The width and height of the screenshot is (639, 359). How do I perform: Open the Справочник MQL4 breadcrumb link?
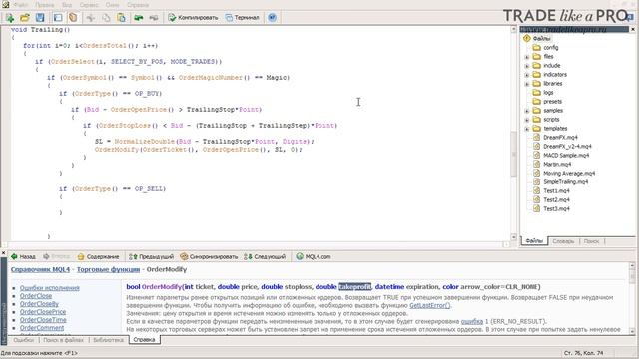pyautogui.click(x=40, y=269)
